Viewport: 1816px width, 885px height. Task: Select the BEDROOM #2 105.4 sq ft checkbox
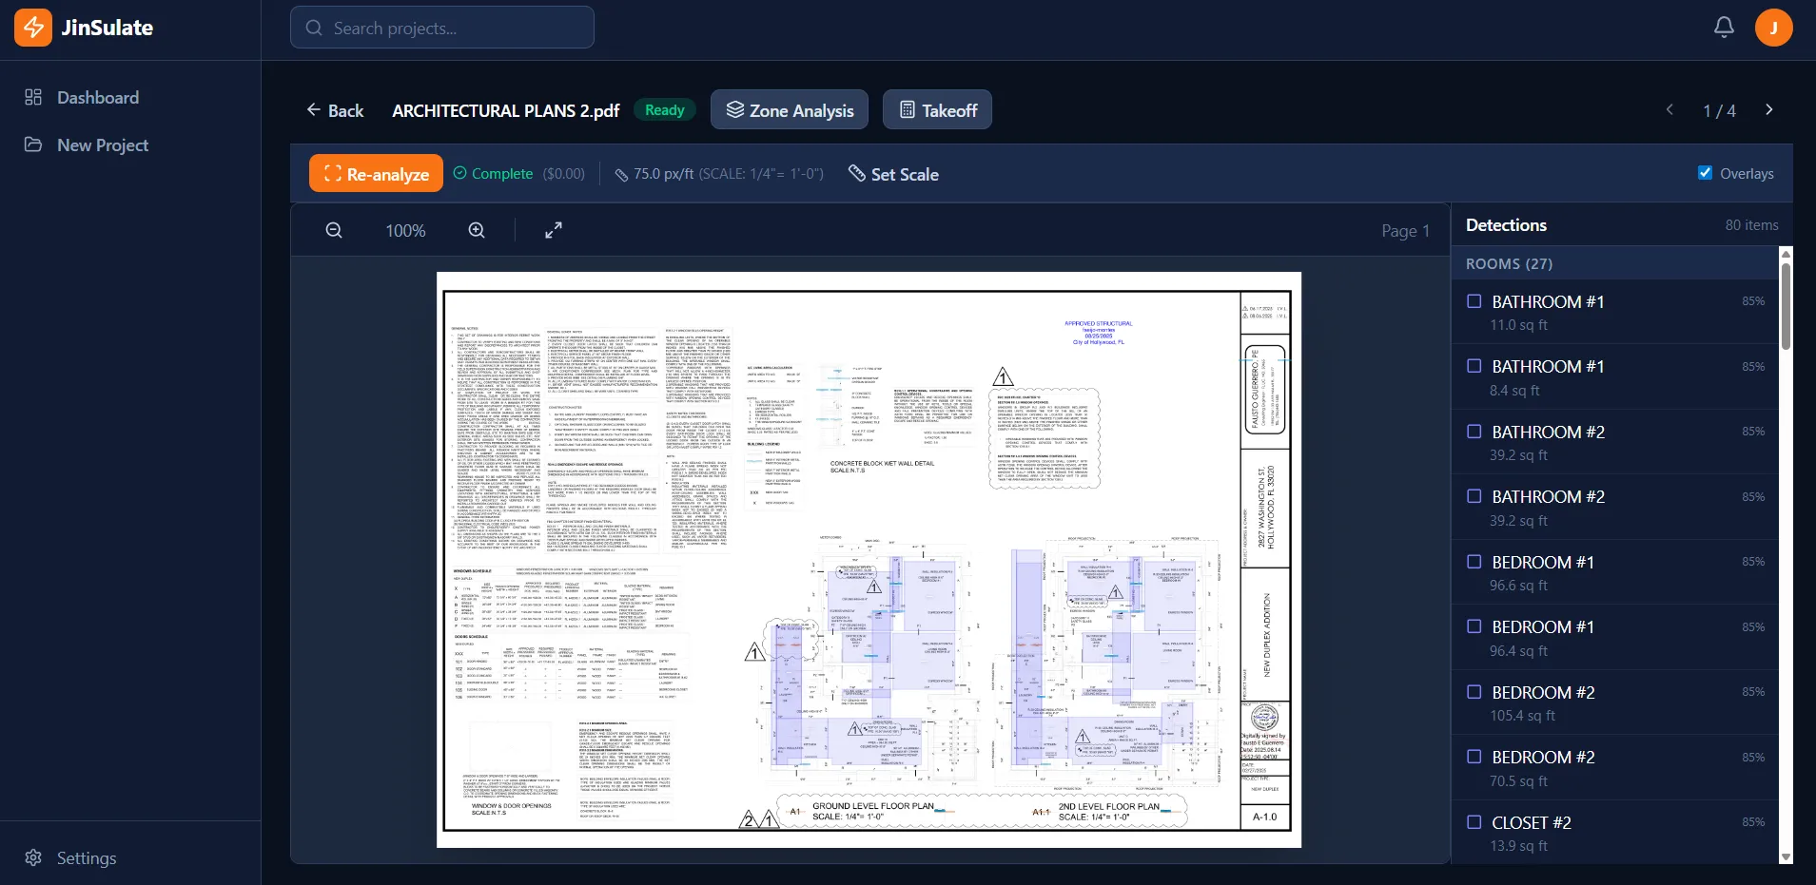[1474, 692]
